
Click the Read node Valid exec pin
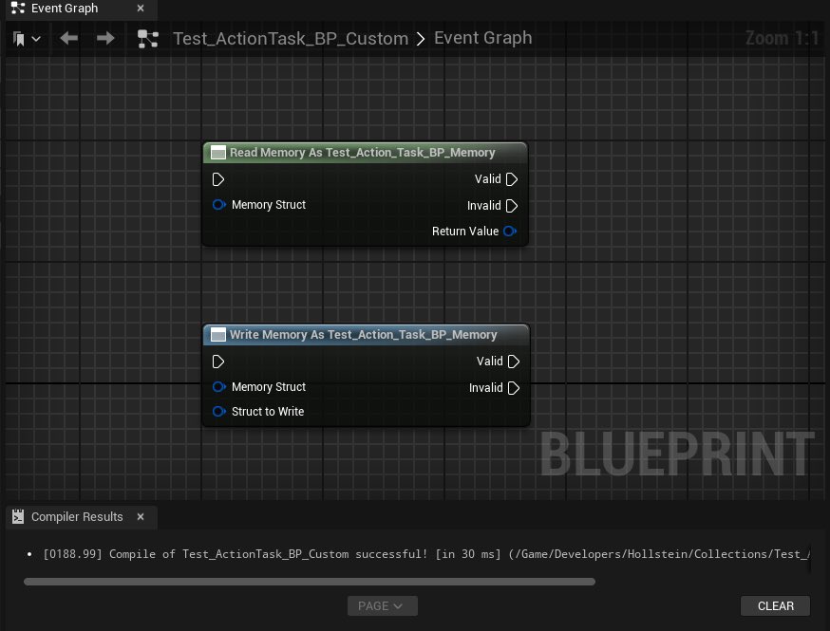pyautogui.click(x=511, y=179)
